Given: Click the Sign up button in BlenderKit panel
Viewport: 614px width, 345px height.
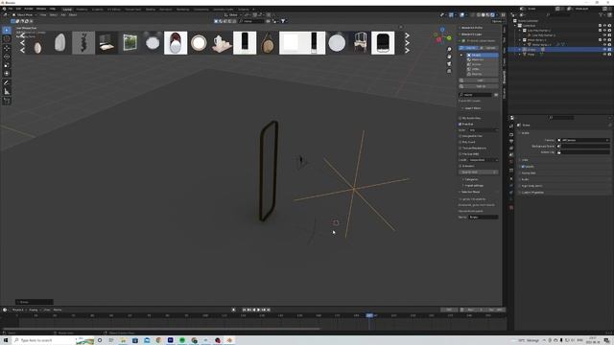Looking at the screenshot, I should click(480, 86).
